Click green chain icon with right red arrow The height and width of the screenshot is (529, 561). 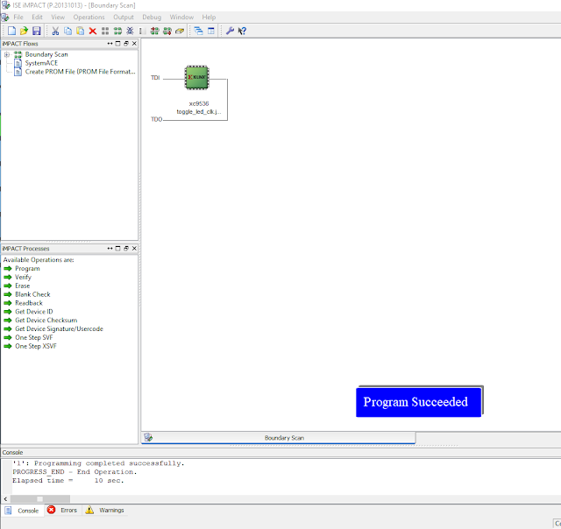point(167,31)
